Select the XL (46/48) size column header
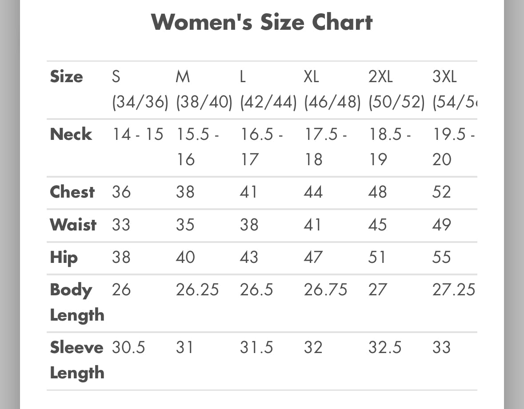 [332, 89]
